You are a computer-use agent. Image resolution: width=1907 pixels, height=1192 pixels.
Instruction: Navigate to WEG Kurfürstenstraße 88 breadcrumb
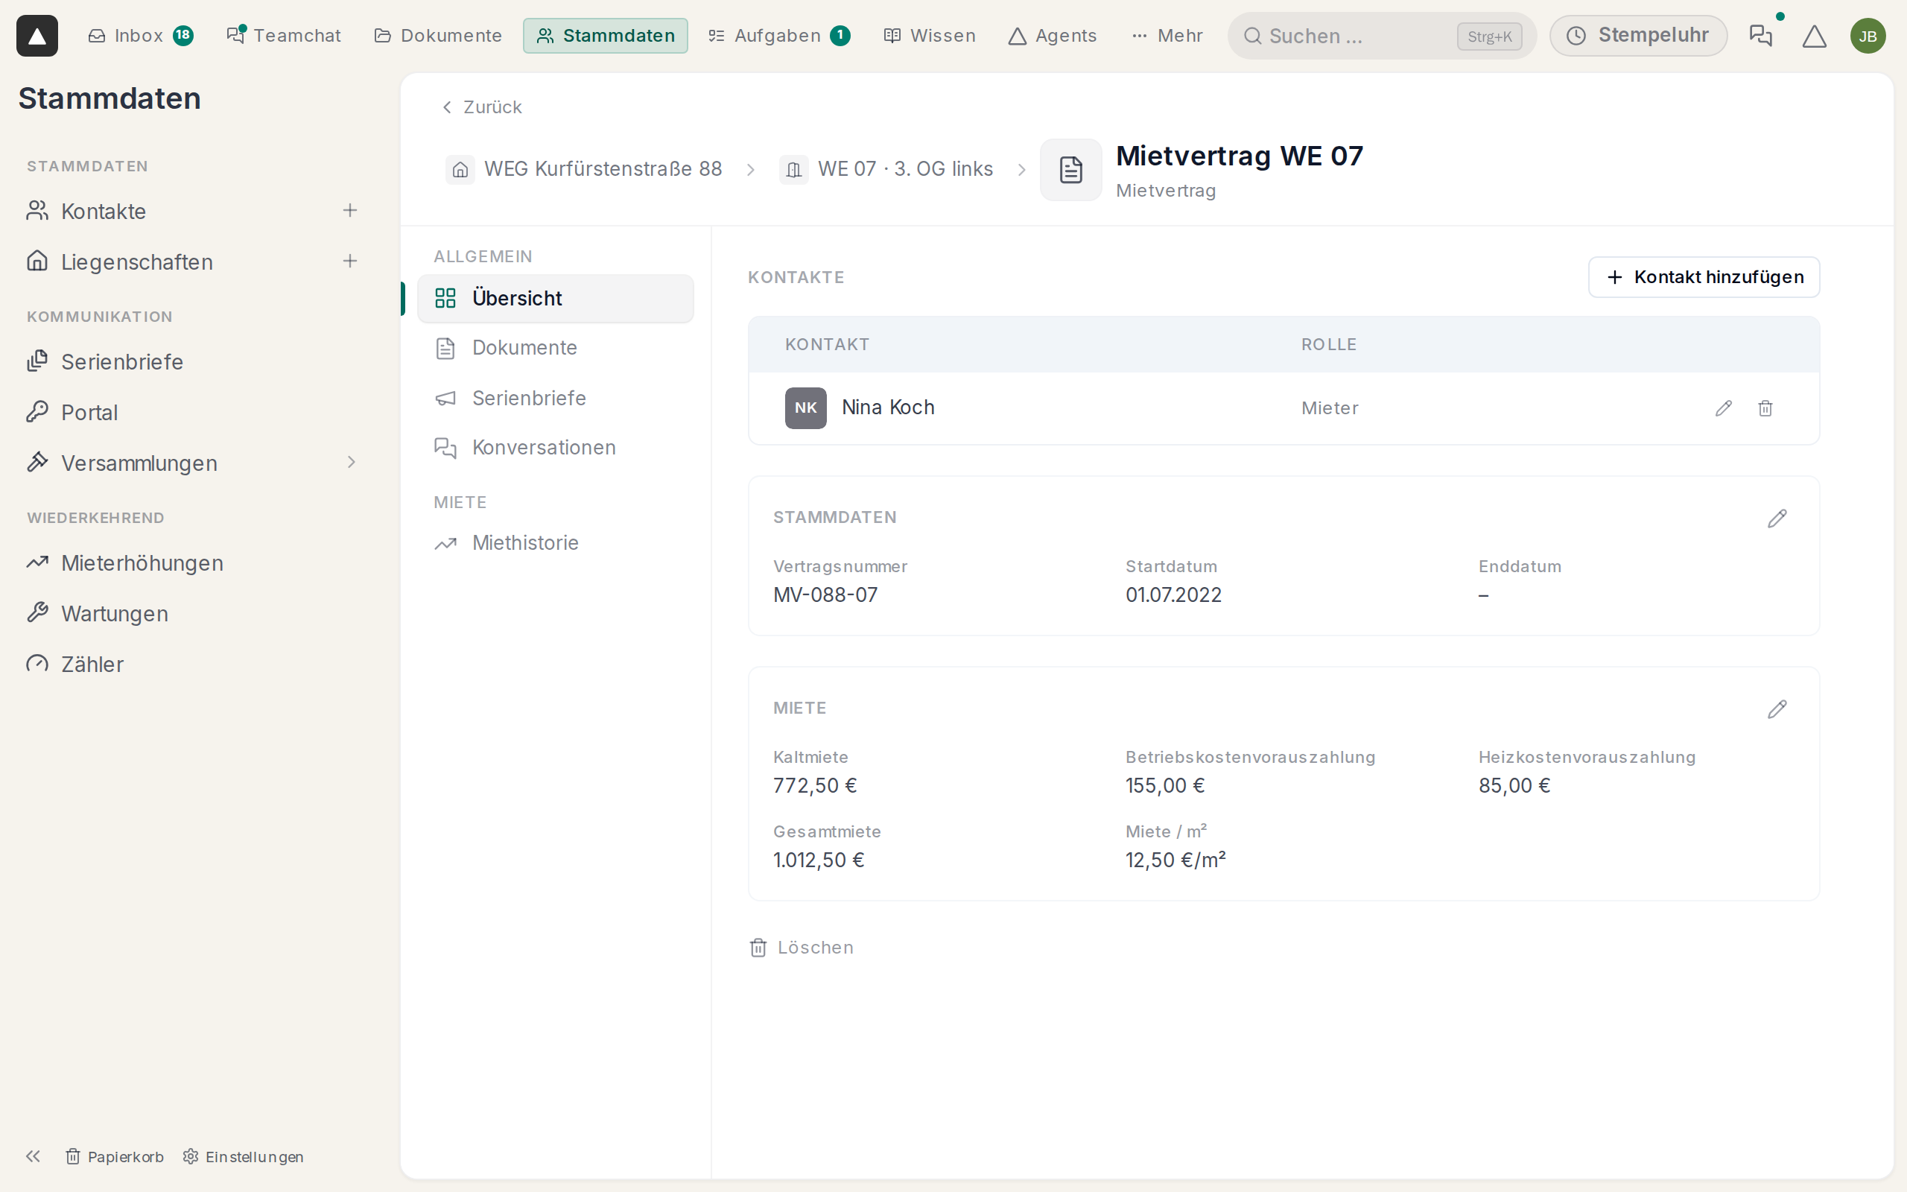(x=584, y=170)
